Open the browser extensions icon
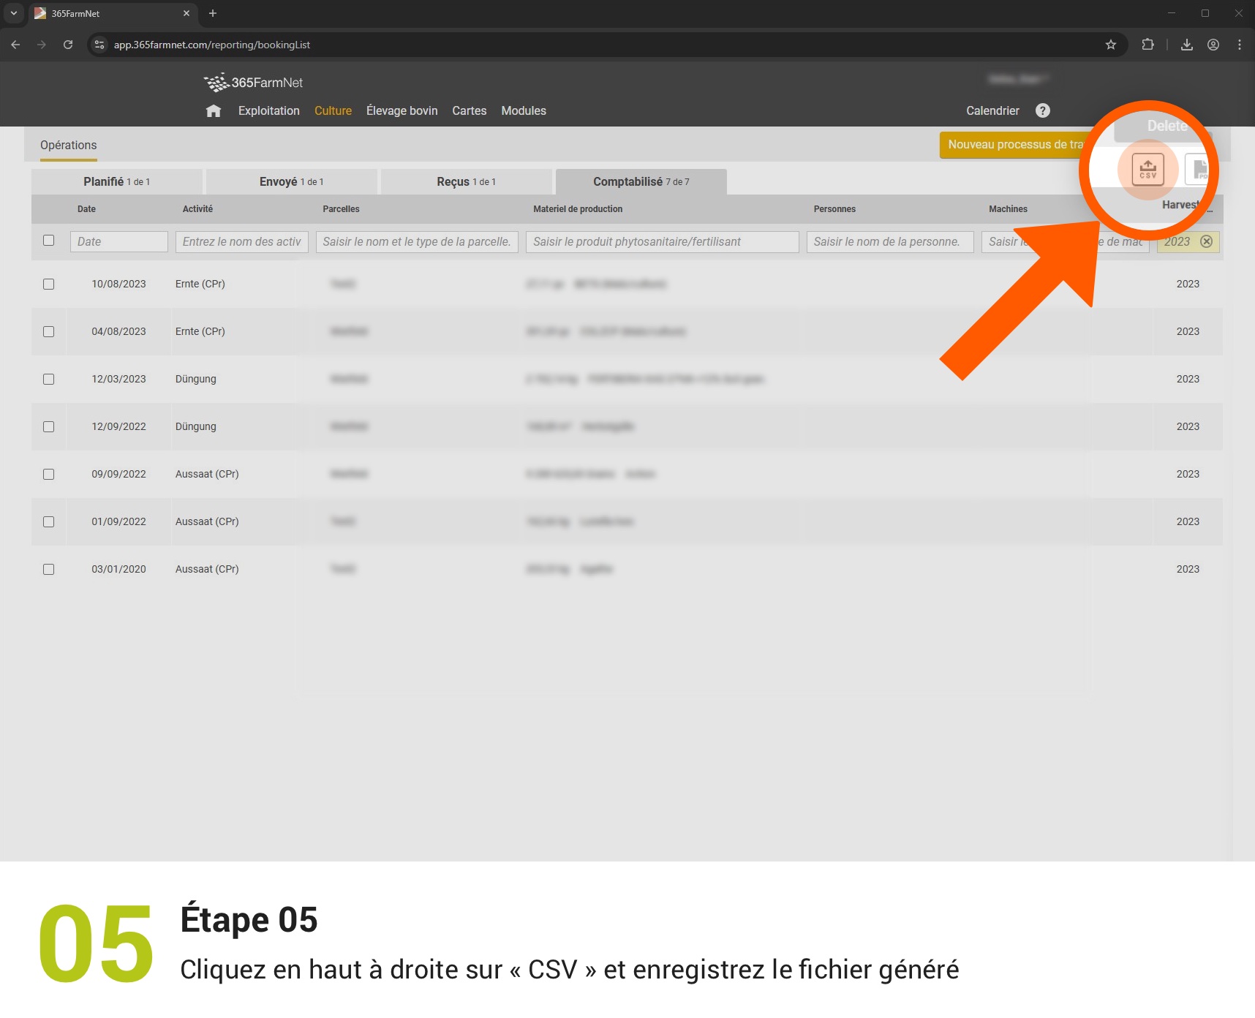This screenshot has height=1018, width=1255. click(1147, 45)
